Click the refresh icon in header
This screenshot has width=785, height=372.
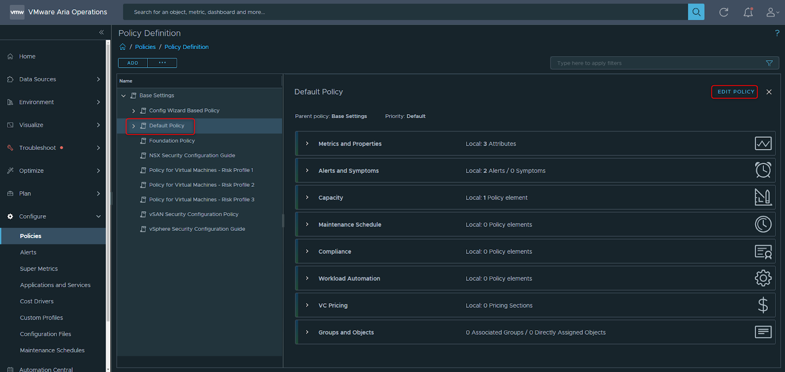tap(724, 12)
